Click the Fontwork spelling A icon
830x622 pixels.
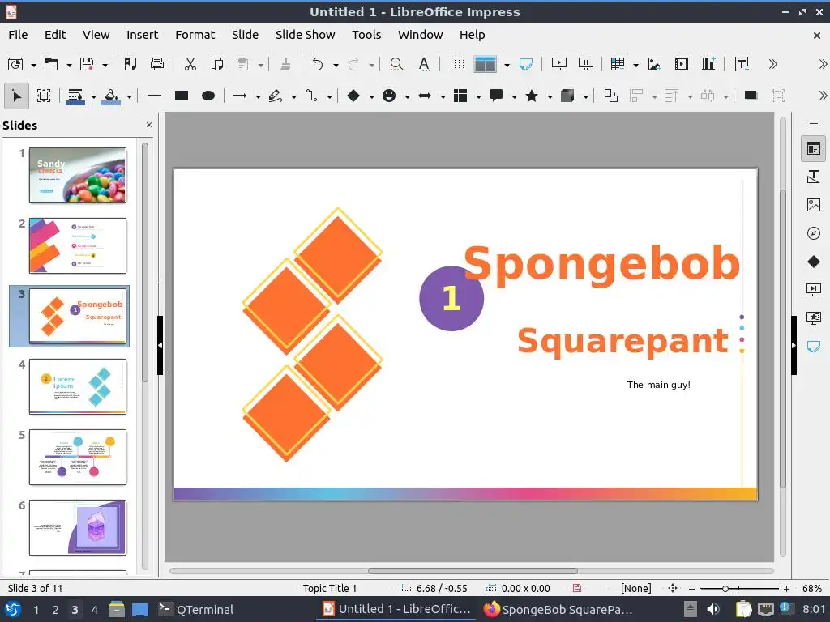(424, 64)
